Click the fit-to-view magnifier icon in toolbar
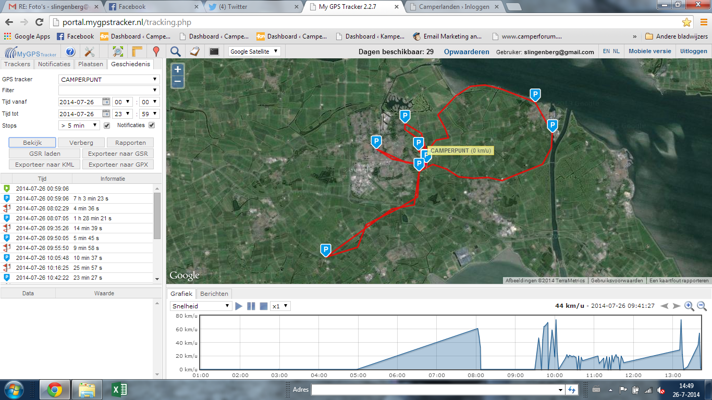This screenshot has width=712, height=400. point(118,52)
